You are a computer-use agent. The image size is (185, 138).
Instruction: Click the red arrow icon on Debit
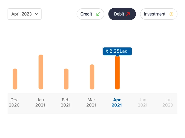coord(128,14)
